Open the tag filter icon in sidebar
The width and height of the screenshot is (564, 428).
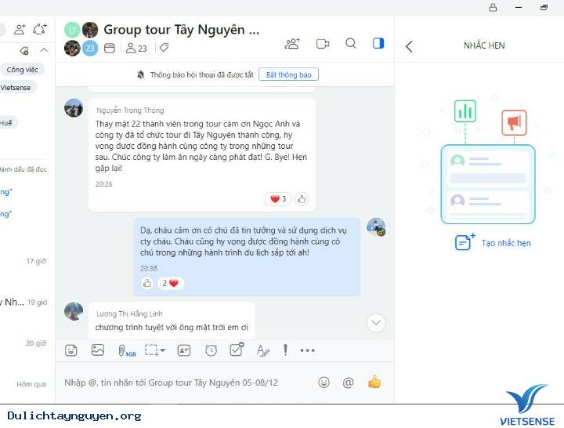[x=24, y=51]
